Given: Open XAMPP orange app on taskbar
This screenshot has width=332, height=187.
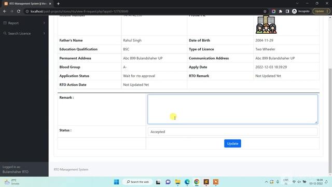Looking at the screenshot, I should coord(216,182).
